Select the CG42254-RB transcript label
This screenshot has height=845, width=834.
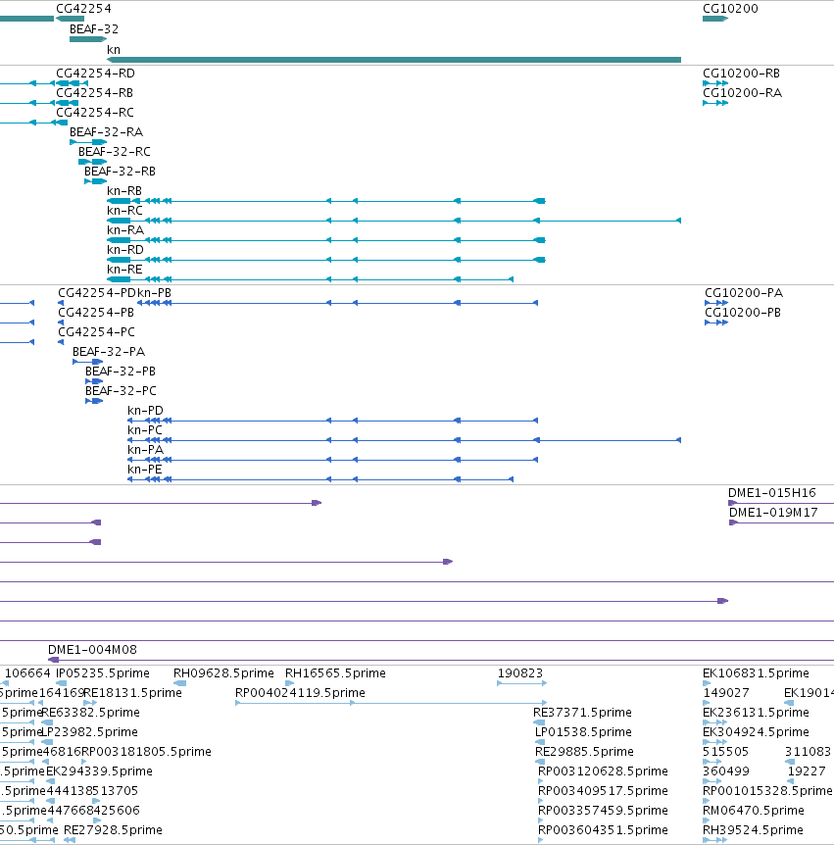94,93
